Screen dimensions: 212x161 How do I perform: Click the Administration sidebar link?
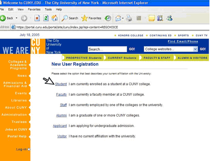click(14, 115)
